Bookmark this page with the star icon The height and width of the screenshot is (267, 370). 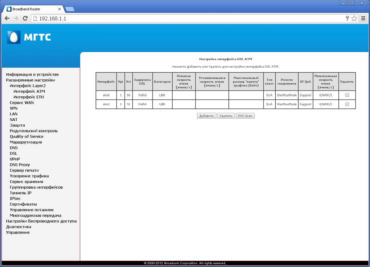tap(354, 18)
